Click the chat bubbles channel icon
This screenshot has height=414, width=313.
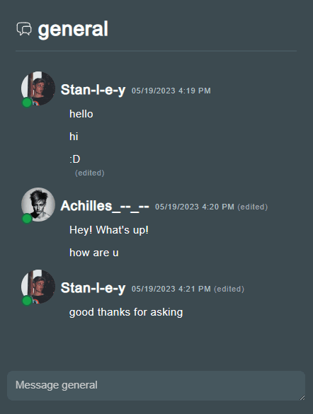coord(24,29)
